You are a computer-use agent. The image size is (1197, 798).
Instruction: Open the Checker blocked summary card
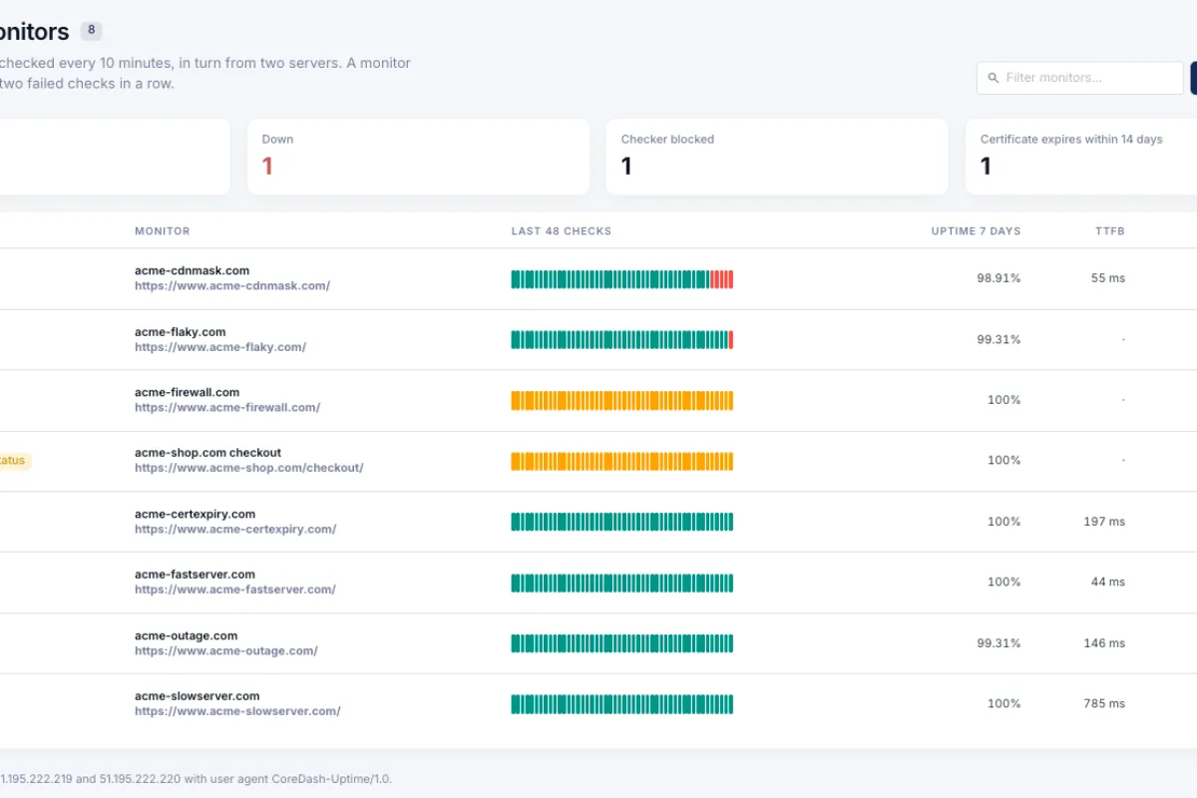click(777, 157)
